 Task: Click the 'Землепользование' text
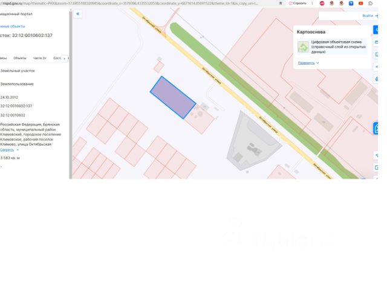coord(17,84)
